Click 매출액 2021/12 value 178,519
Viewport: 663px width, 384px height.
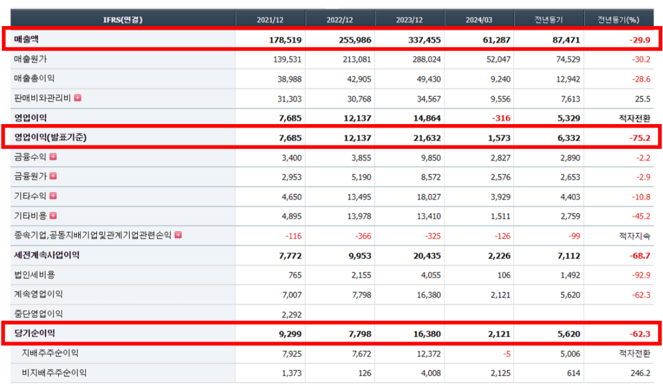coord(286,40)
